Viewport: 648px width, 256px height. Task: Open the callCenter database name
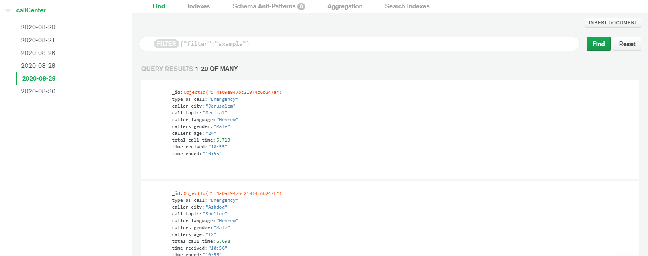click(31, 10)
